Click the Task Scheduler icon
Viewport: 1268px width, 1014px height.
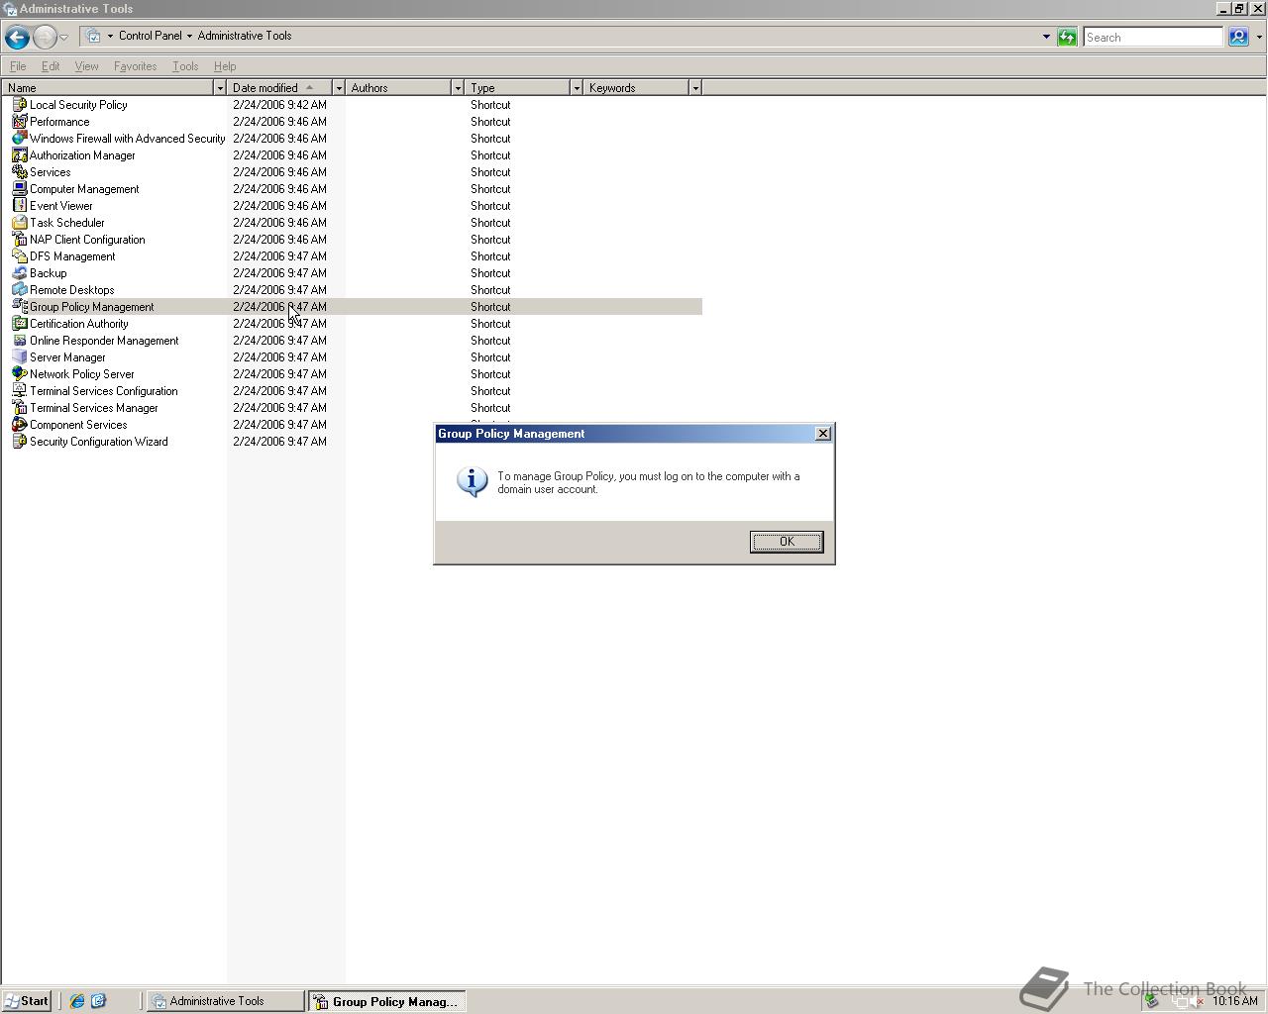[19, 223]
